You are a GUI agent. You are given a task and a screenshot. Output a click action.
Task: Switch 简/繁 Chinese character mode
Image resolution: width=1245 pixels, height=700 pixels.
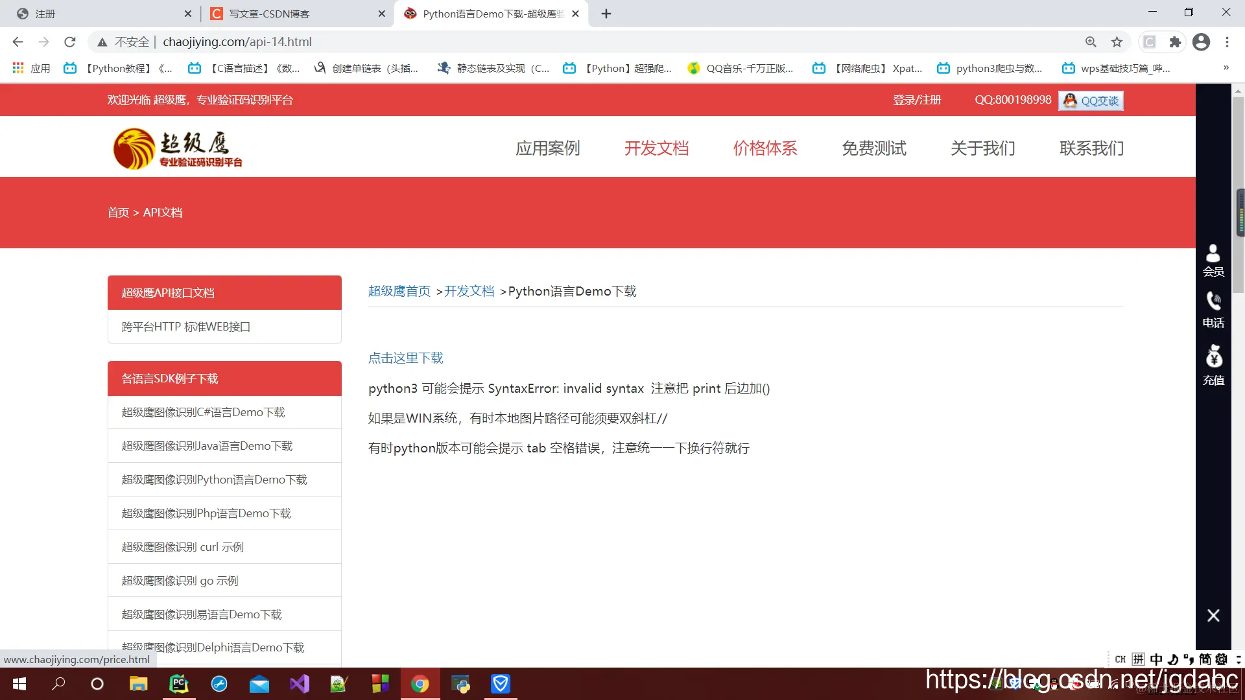[1205, 659]
